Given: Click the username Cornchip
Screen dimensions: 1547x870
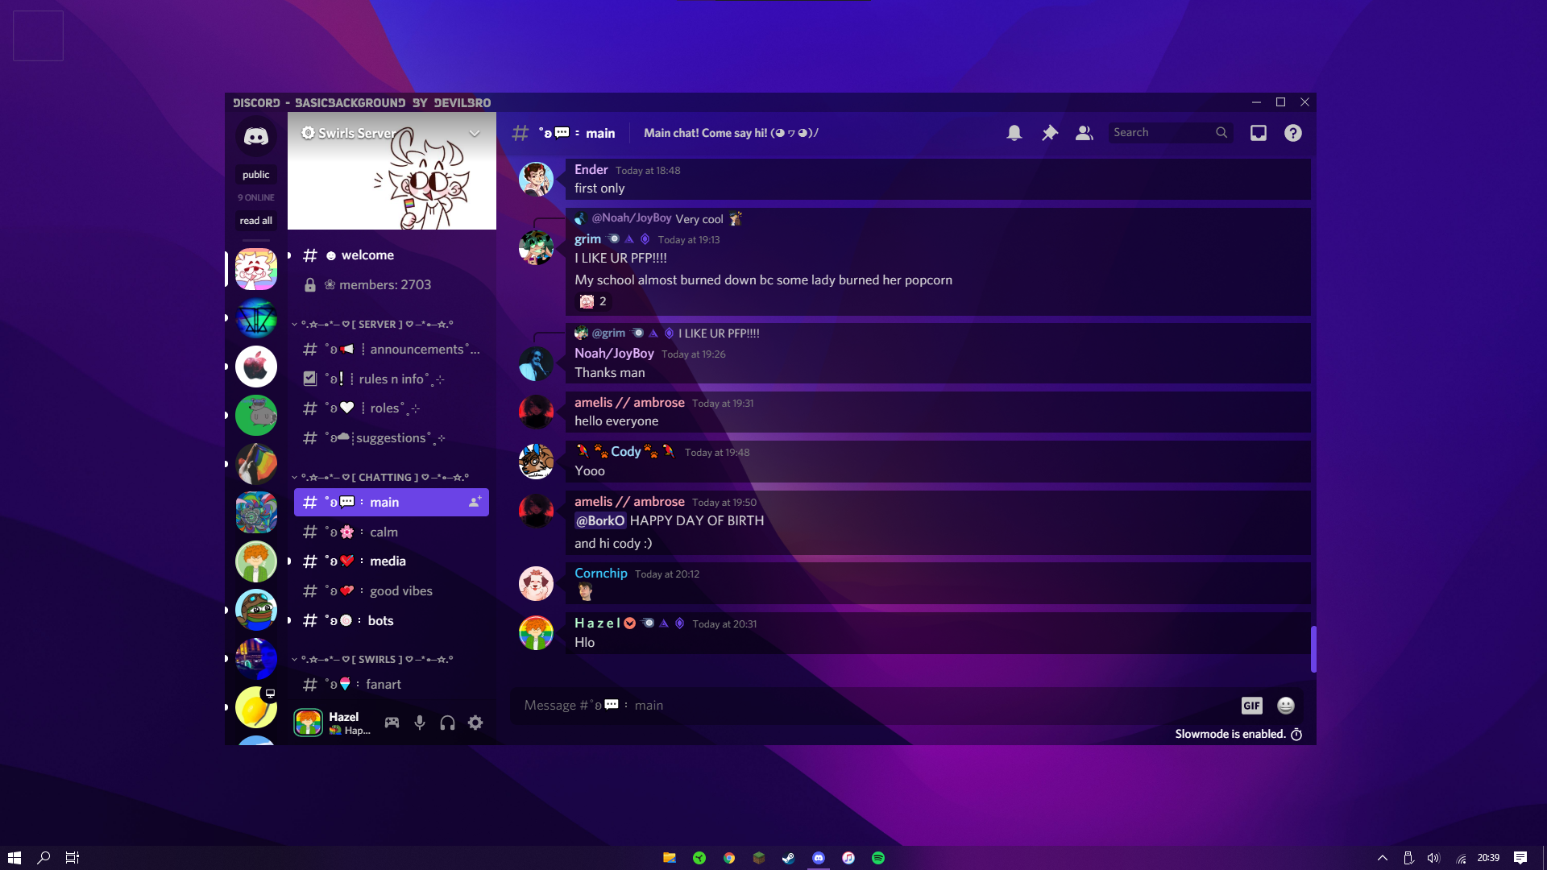Looking at the screenshot, I should (600, 574).
